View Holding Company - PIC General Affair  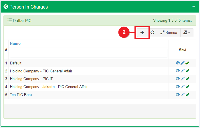(178, 71)
